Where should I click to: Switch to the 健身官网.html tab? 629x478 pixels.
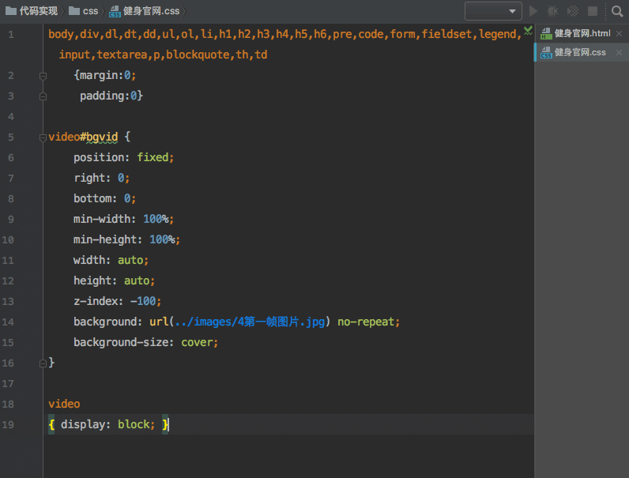582,33
